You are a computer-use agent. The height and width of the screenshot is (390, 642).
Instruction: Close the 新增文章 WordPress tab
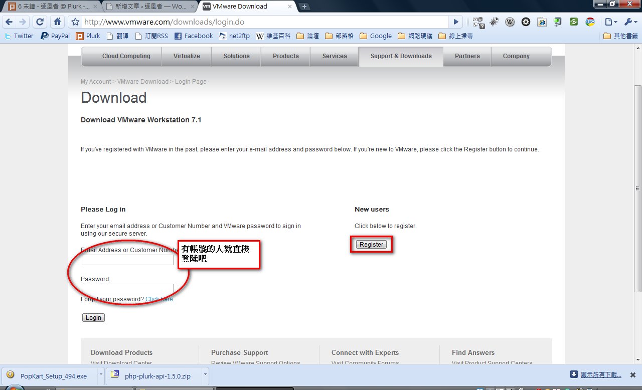(193, 7)
